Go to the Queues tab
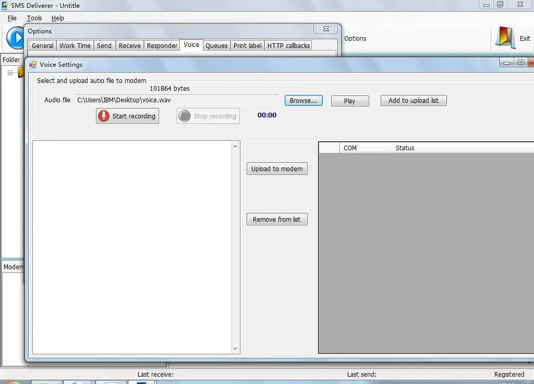Screen dimensions: 534x384 pyautogui.click(x=216, y=46)
